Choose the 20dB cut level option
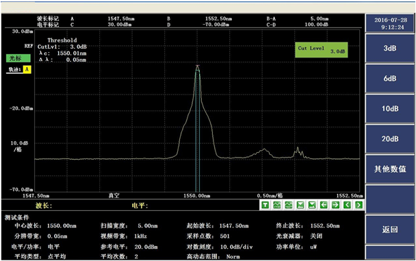This screenshot has width=416, height=261. point(390,138)
